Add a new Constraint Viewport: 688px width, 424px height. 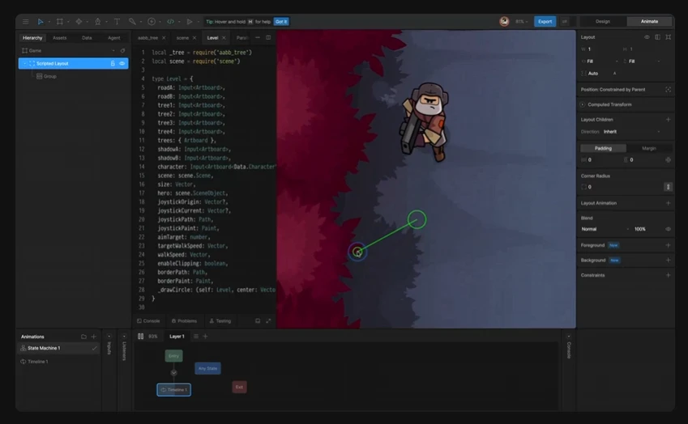click(x=668, y=275)
